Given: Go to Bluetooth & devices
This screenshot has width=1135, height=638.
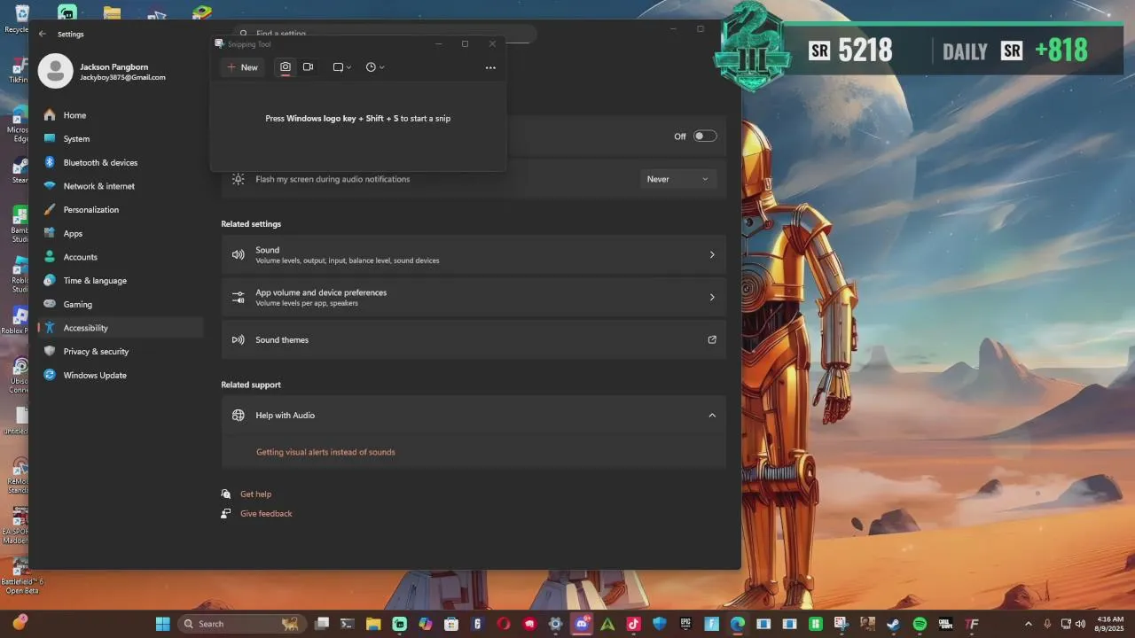Looking at the screenshot, I should tap(120, 163).
